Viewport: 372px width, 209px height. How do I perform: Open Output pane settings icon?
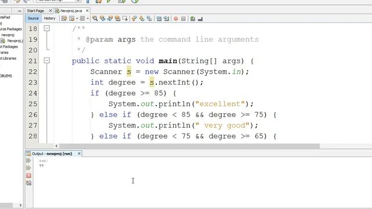pos(28,183)
